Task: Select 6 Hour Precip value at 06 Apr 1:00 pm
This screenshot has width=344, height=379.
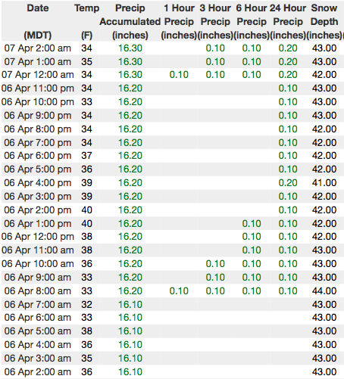Action: (252, 223)
